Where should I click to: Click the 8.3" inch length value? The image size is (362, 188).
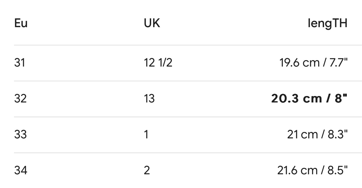click(337, 135)
